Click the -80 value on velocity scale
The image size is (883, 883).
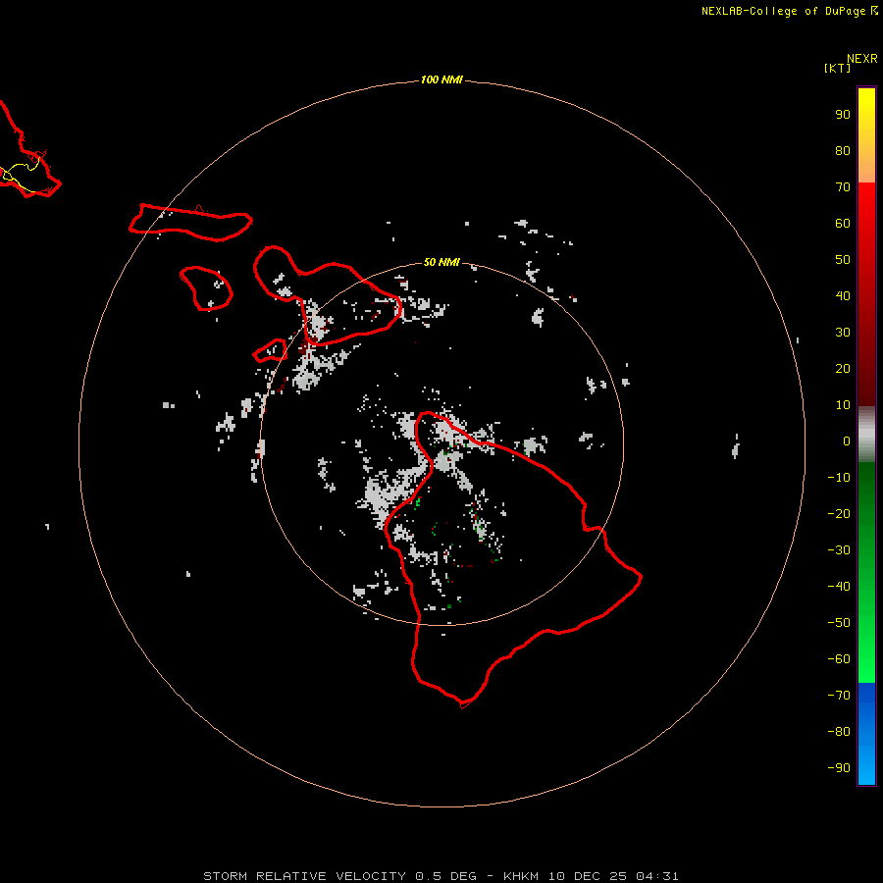tap(839, 732)
